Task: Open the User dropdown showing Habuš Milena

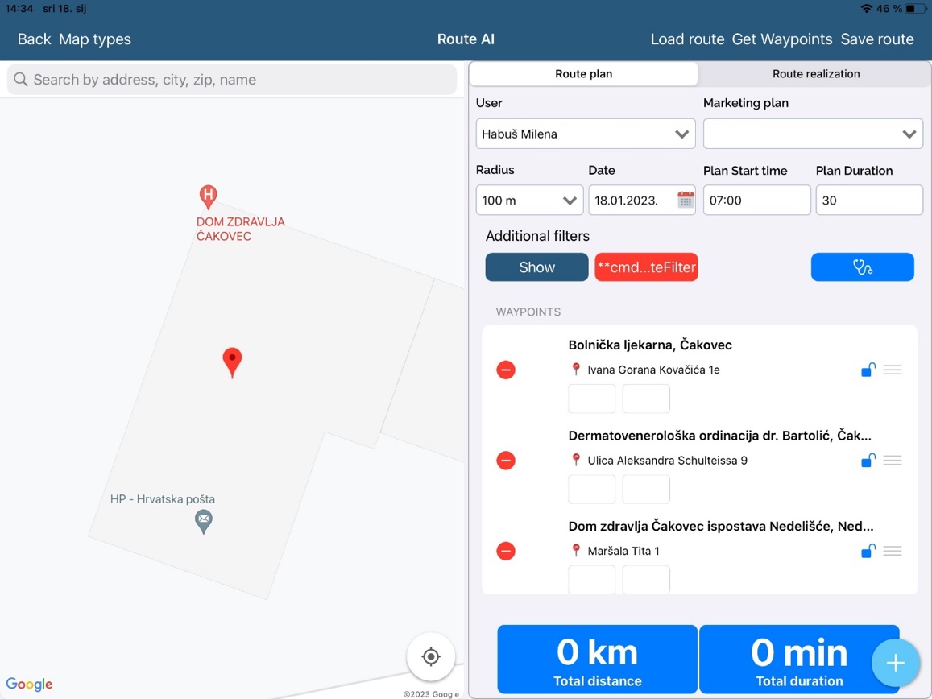Action: tap(585, 134)
